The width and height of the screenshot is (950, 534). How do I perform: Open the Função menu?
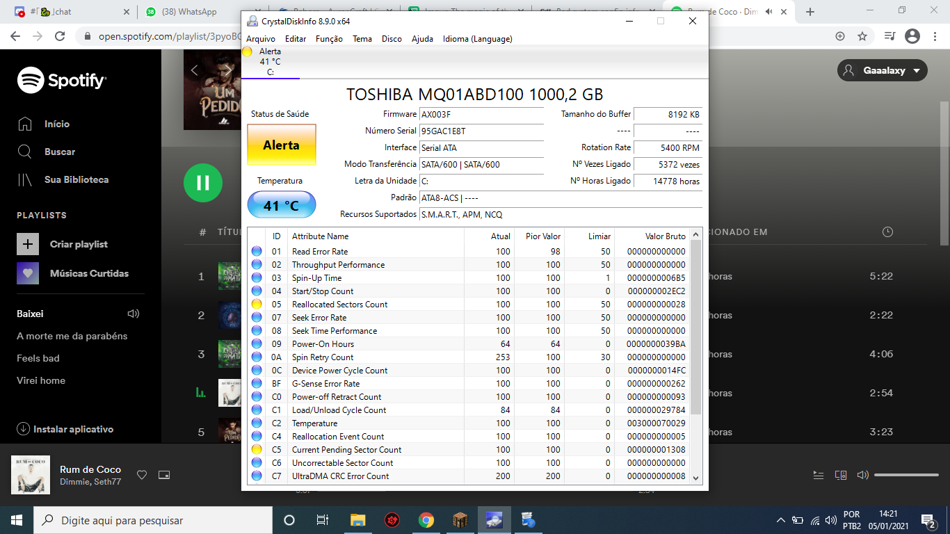[x=329, y=39]
